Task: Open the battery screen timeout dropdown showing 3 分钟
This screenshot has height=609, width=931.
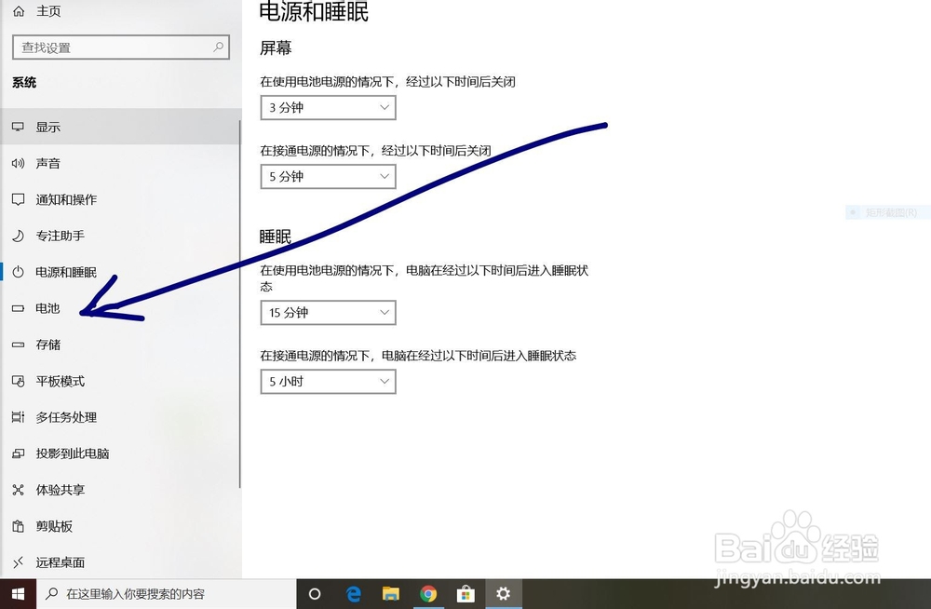Action: (328, 107)
